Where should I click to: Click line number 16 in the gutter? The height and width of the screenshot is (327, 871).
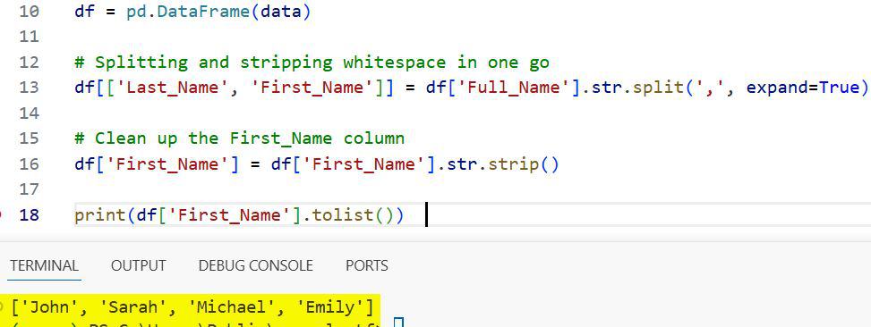[29, 164]
